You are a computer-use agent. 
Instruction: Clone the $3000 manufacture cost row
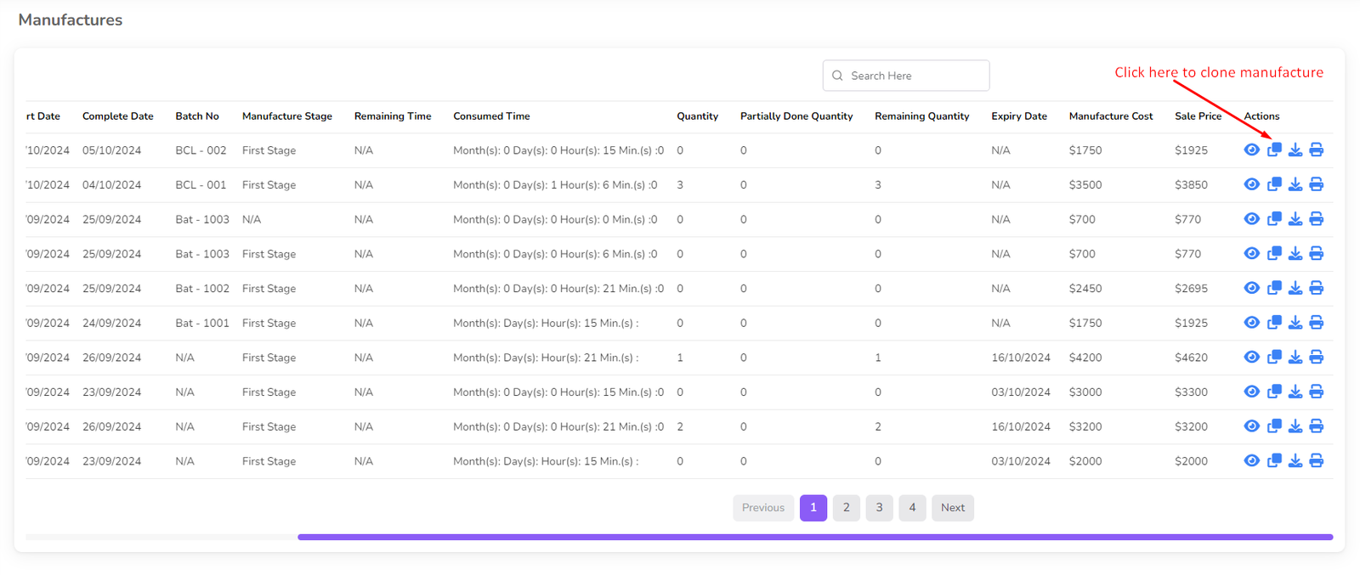click(1274, 392)
